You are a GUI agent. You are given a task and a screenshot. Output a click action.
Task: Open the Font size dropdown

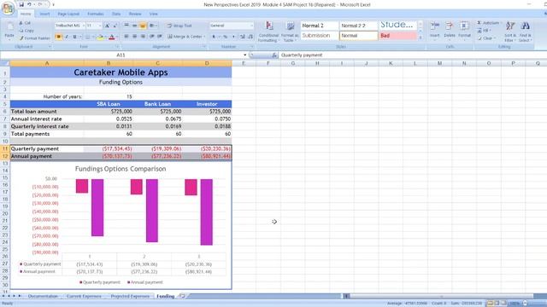[x=100, y=26]
